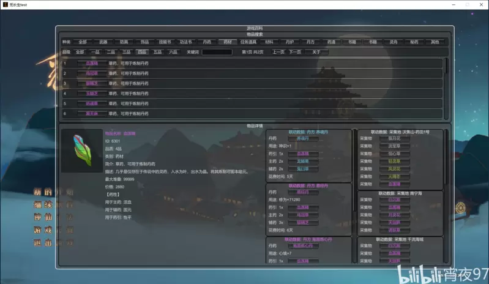Image resolution: width=489 pixels, height=284 pixels.
Task: Select the item button in list row 2
Action: click(92, 73)
